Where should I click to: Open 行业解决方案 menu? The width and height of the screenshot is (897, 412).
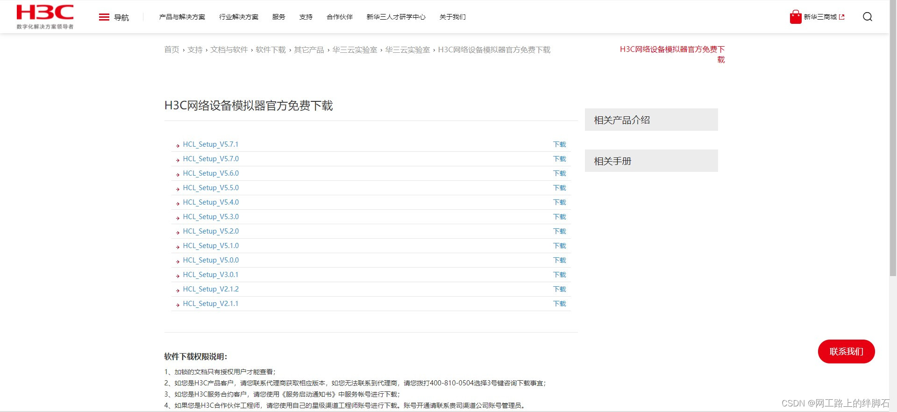tap(239, 17)
